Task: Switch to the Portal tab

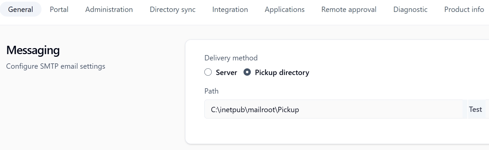Action: [x=59, y=9]
